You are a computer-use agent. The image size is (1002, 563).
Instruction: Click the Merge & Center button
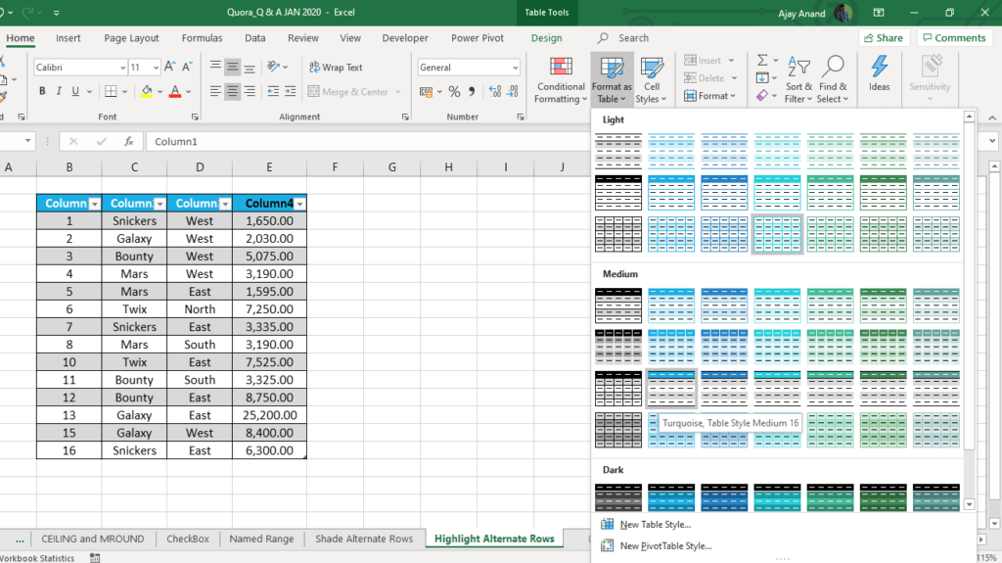pyautogui.click(x=349, y=91)
